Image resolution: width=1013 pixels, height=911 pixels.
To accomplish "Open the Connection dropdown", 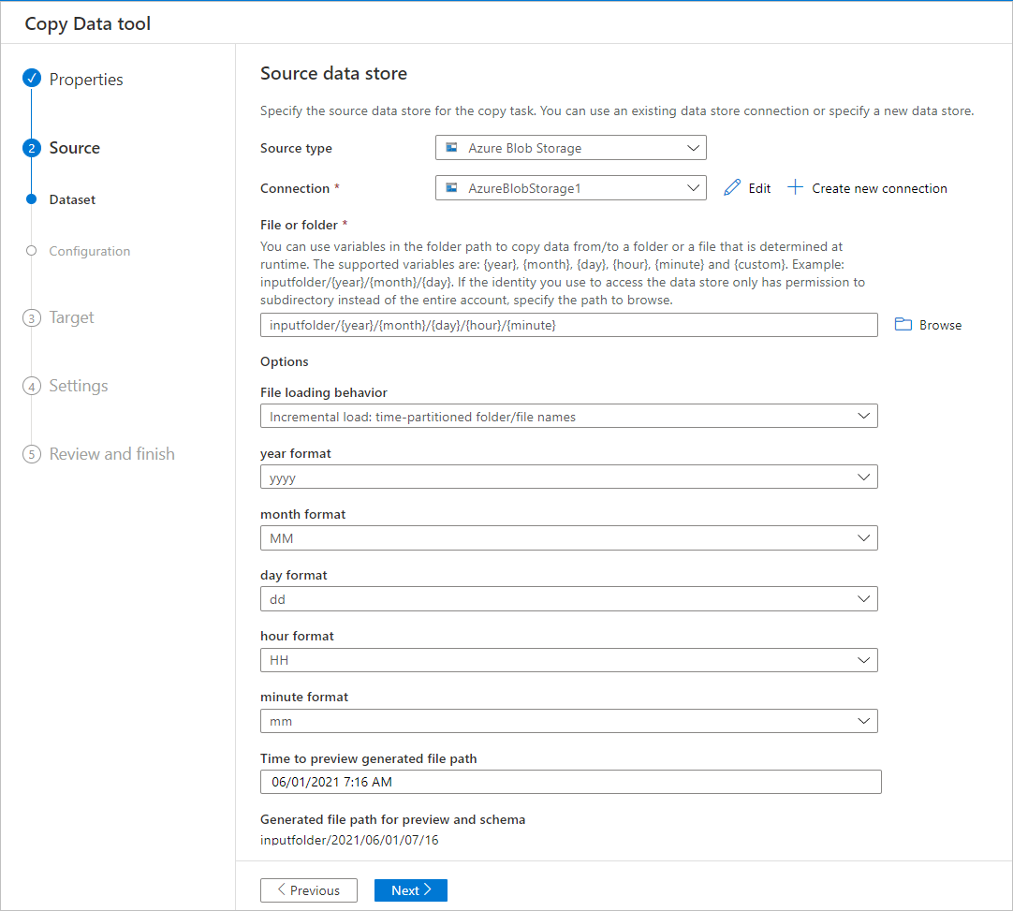I will click(693, 187).
